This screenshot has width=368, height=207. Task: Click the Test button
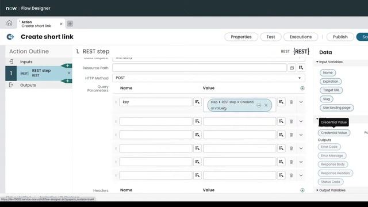(x=271, y=37)
